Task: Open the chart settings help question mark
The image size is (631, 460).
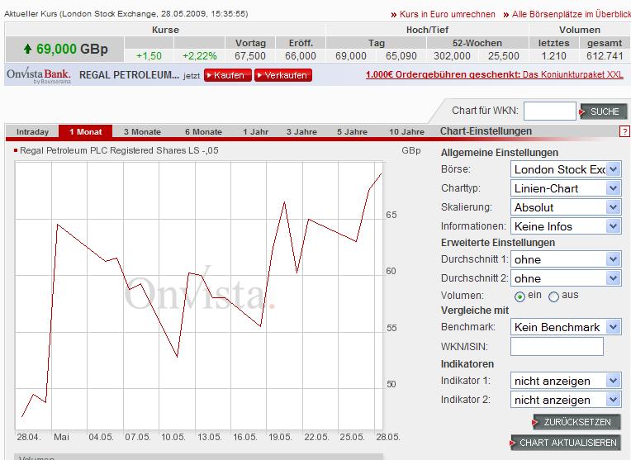Action: [x=624, y=131]
